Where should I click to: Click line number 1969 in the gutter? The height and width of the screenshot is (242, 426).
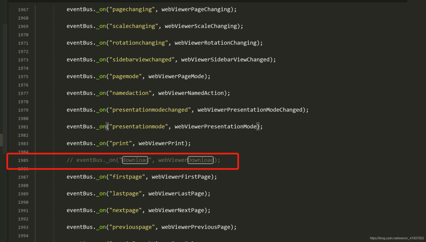pyautogui.click(x=23, y=26)
